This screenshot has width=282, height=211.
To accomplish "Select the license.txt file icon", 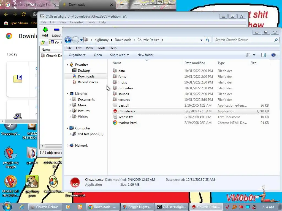I will tap(115, 117).
